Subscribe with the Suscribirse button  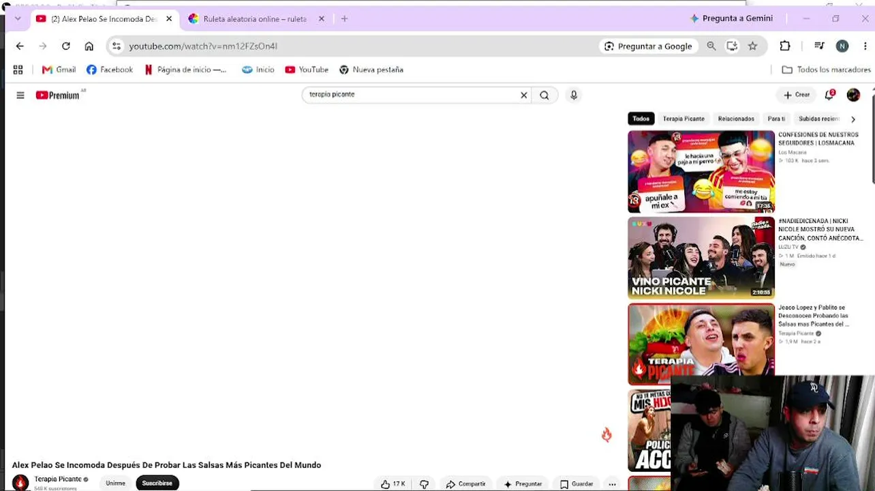click(157, 483)
